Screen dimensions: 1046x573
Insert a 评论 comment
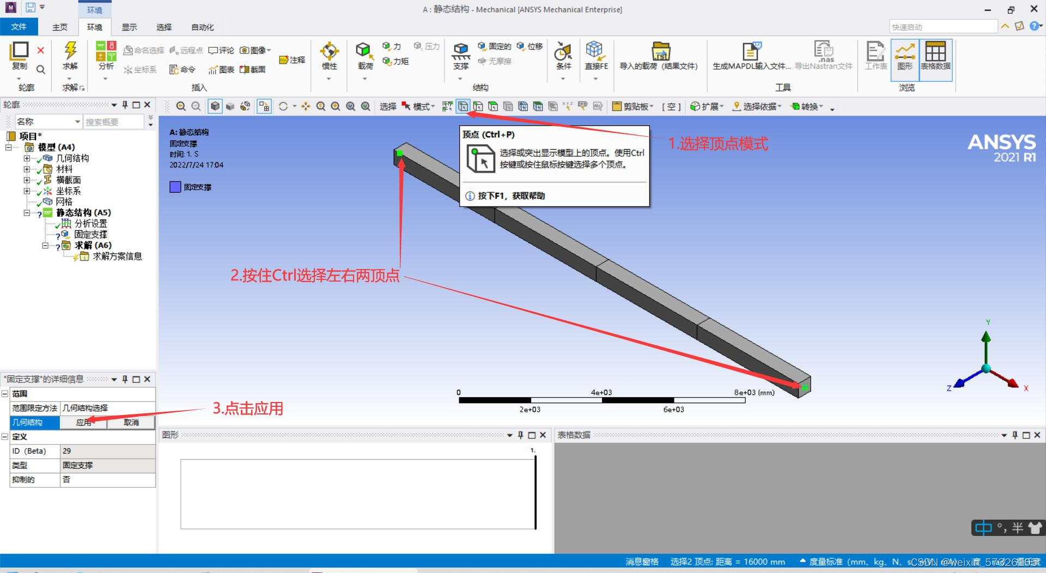coord(221,50)
